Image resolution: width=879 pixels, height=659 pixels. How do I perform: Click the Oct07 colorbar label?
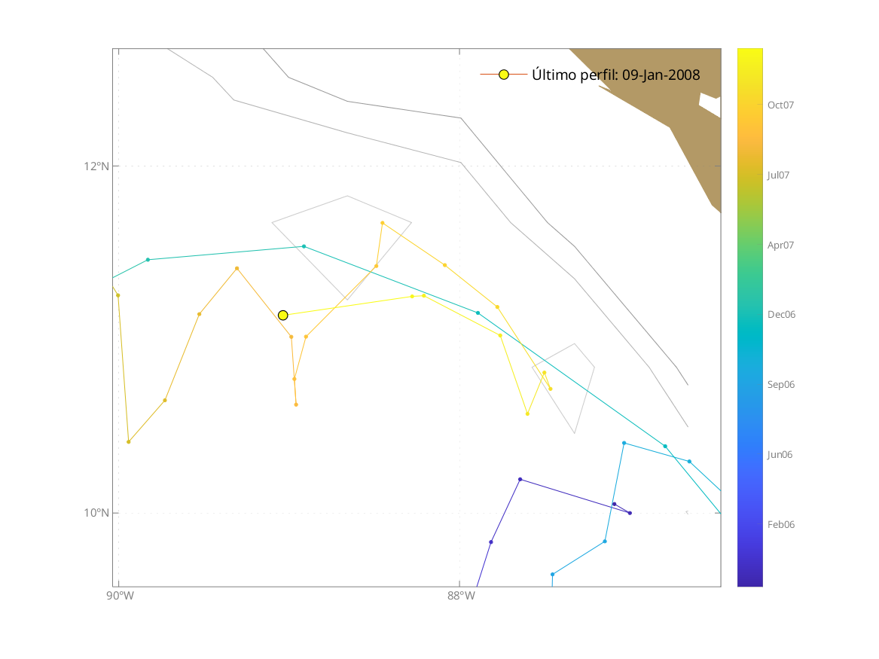[781, 105]
